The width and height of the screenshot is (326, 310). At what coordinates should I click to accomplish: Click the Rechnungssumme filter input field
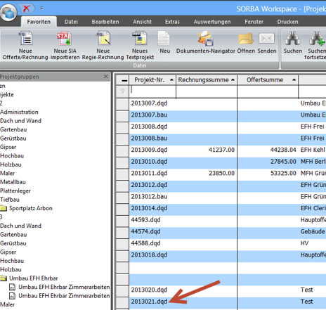[x=207, y=91]
